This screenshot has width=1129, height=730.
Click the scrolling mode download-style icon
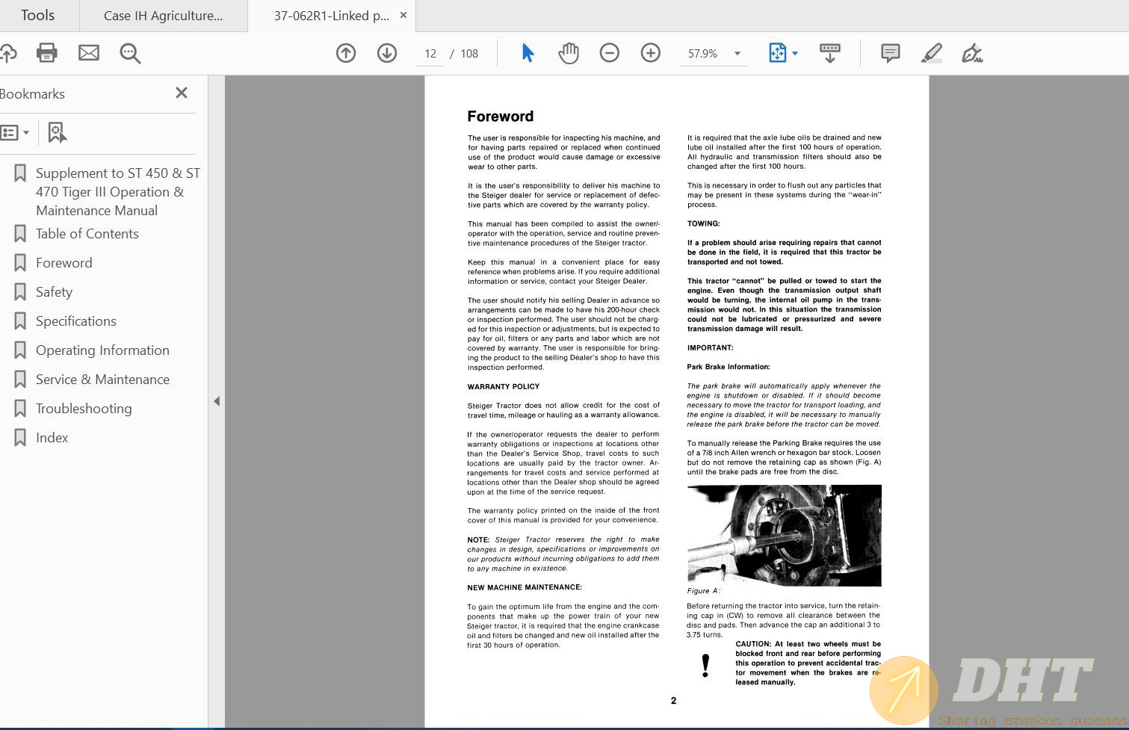[830, 53]
